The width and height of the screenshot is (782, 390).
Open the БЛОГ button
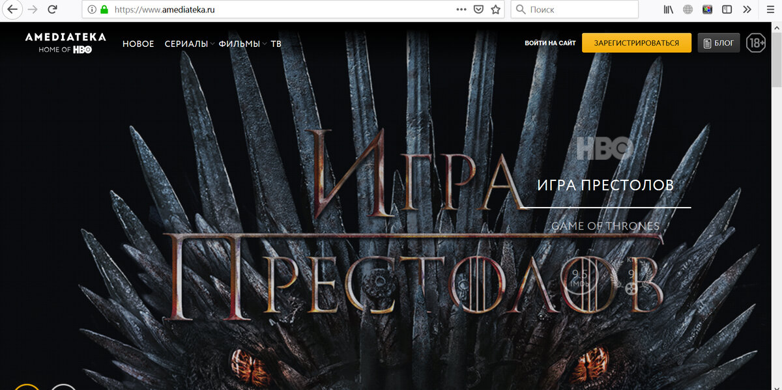(x=719, y=43)
